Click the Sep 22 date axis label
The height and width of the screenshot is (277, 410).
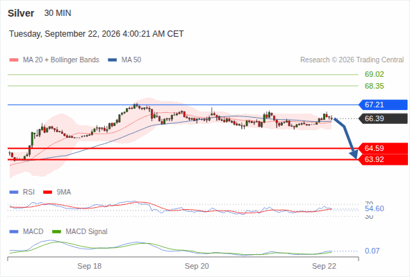[x=324, y=266]
